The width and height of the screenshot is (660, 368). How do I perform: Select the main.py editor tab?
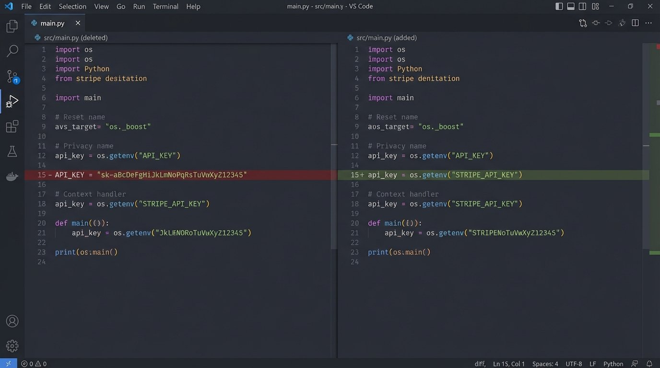[53, 23]
